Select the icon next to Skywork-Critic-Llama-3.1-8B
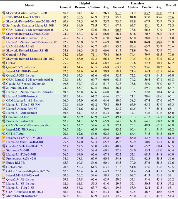This screenshot has height=199, width=178. (x=4, y=38)
